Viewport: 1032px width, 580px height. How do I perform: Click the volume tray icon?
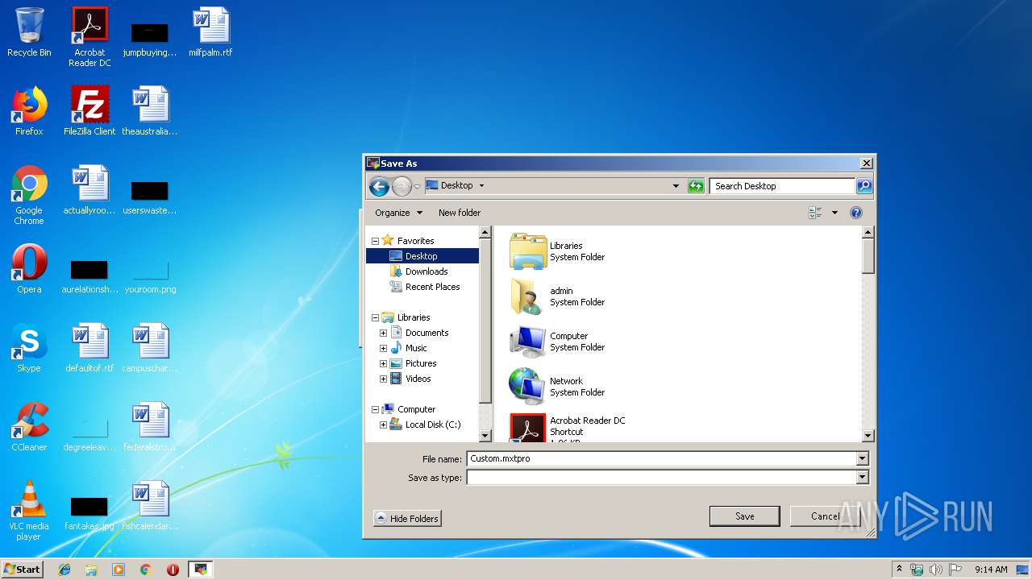[936, 570]
